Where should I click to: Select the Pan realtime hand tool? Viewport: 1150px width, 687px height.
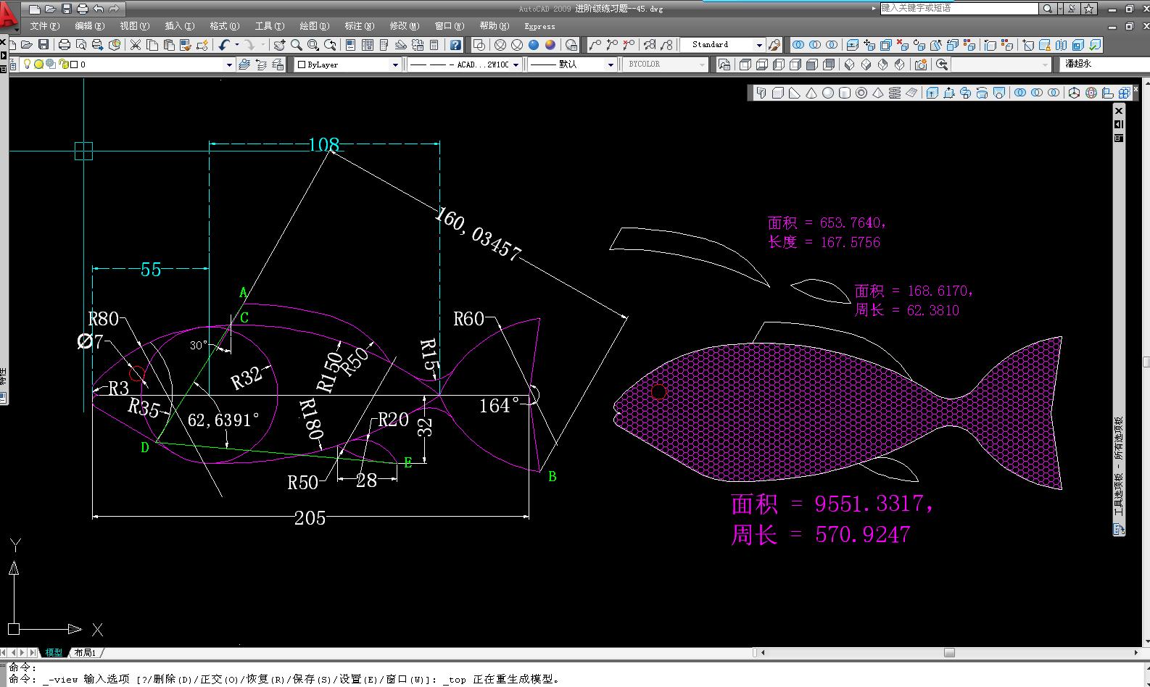point(279,45)
